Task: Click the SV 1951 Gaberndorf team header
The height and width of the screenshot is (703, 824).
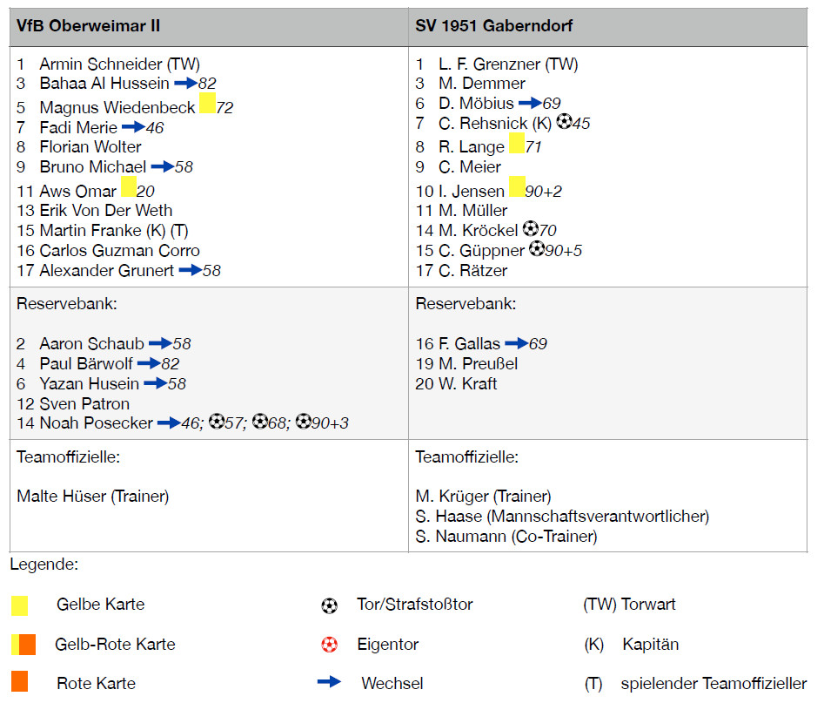Action: click(x=493, y=26)
